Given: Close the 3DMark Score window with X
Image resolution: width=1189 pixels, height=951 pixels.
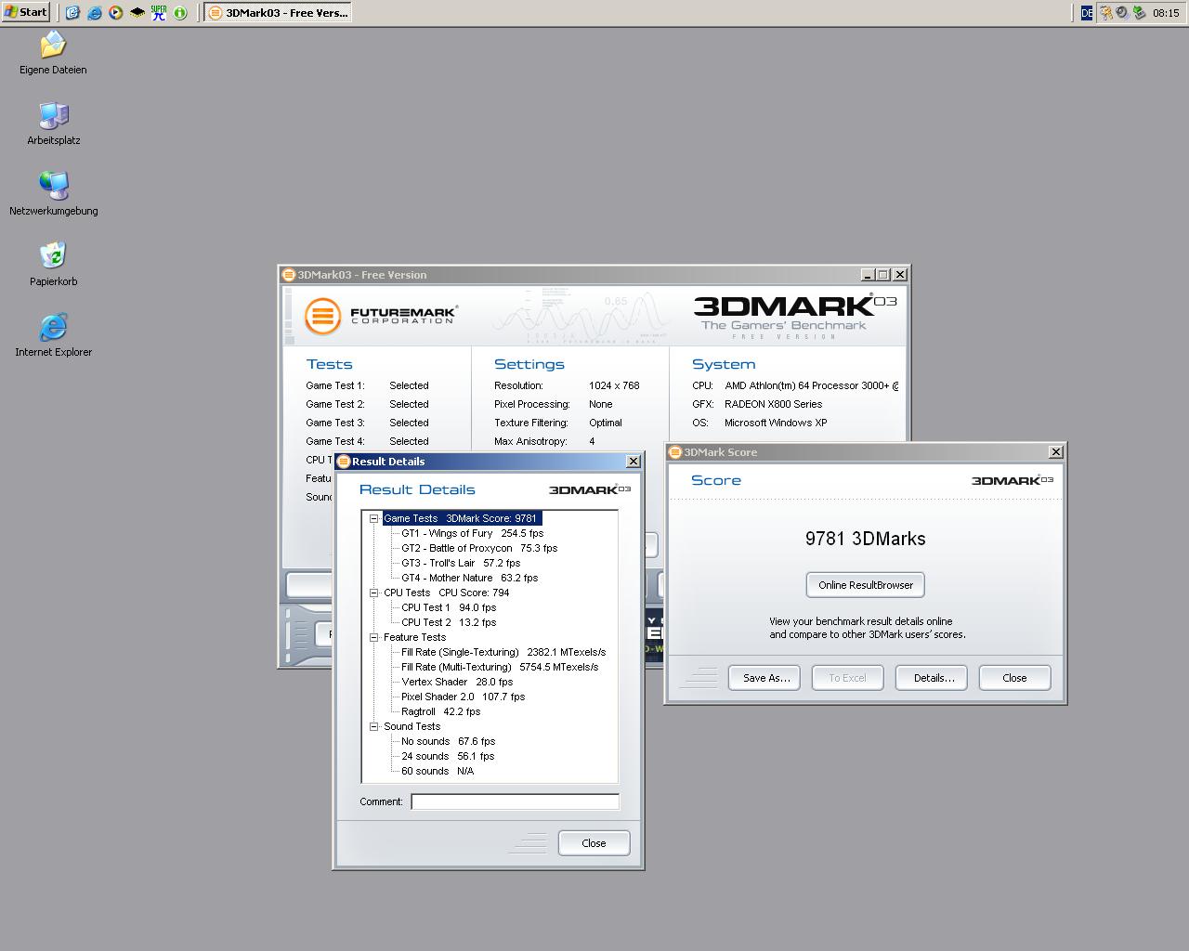Looking at the screenshot, I should pos(1055,452).
